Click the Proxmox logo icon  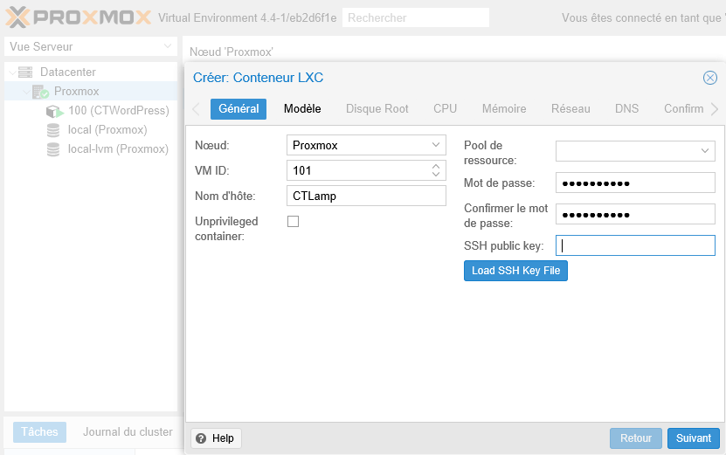point(17,17)
